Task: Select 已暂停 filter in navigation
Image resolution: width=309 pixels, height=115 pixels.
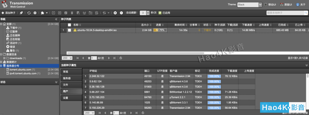Action: [x=12, y=31]
